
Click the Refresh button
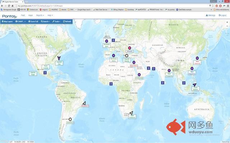[67, 21]
